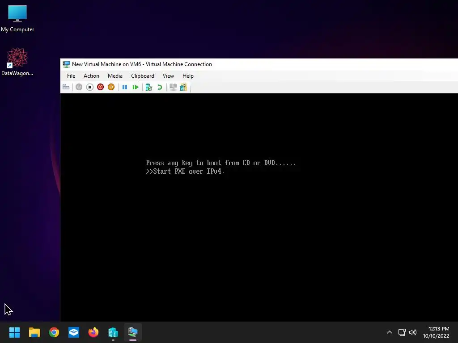Show hidden system tray icons

pos(390,332)
